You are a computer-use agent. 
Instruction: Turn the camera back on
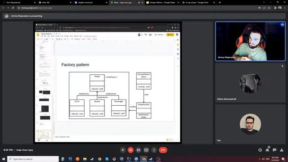click(130, 150)
